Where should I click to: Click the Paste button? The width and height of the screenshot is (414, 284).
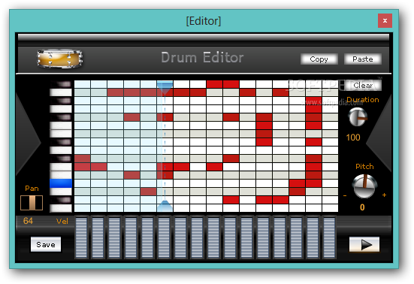coord(363,59)
